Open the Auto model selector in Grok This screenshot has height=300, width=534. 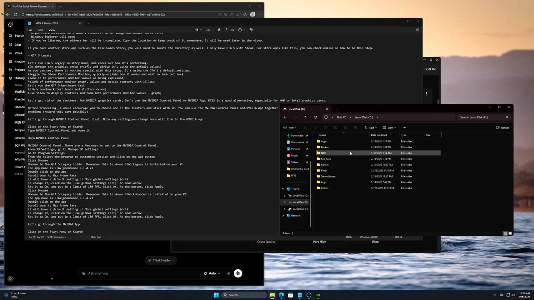[212, 273]
